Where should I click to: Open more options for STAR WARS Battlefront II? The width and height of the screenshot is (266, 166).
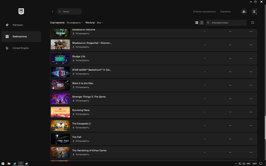click(251, 72)
